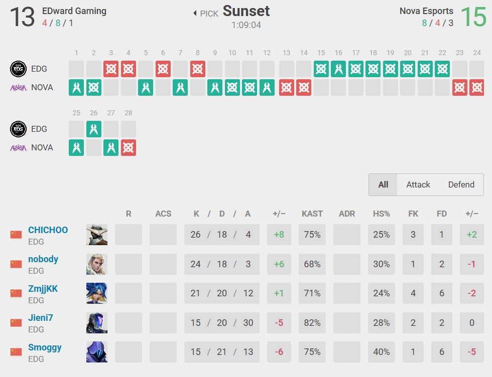Click NOVA's round 7 defuse icon

(x=180, y=87)
